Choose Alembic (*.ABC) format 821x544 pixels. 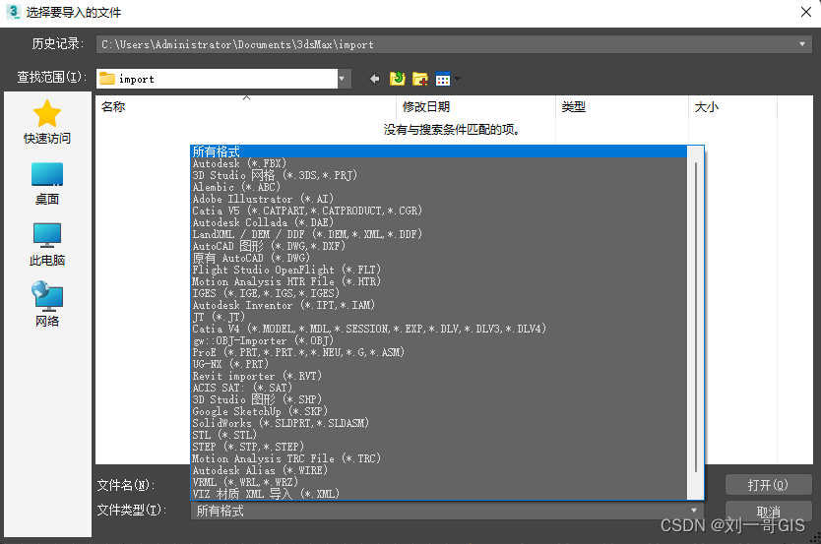pos(439,187)
